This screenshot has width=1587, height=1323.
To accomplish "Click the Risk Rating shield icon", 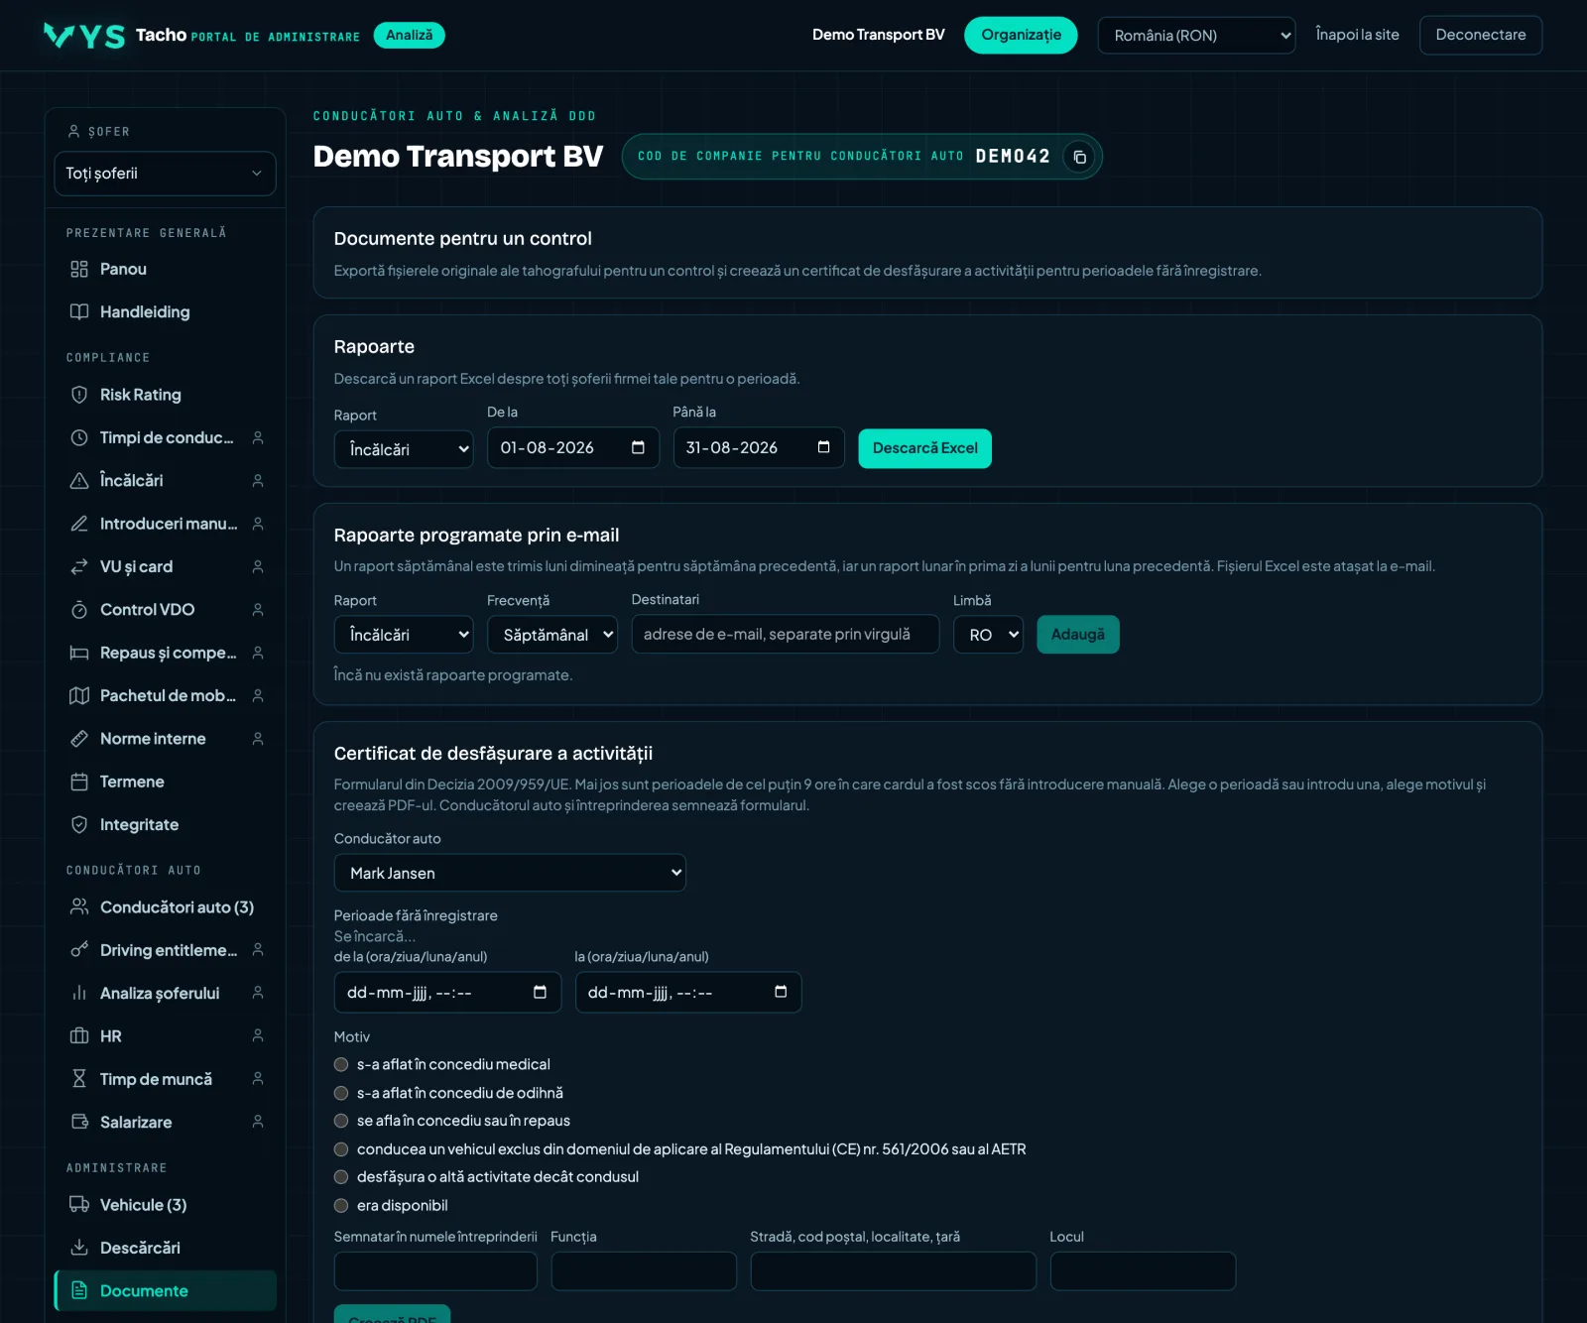I will tap(79, 395).
